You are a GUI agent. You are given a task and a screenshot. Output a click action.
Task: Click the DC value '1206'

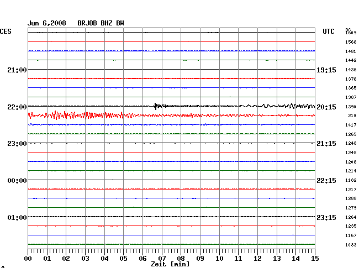tap(351, 162)
